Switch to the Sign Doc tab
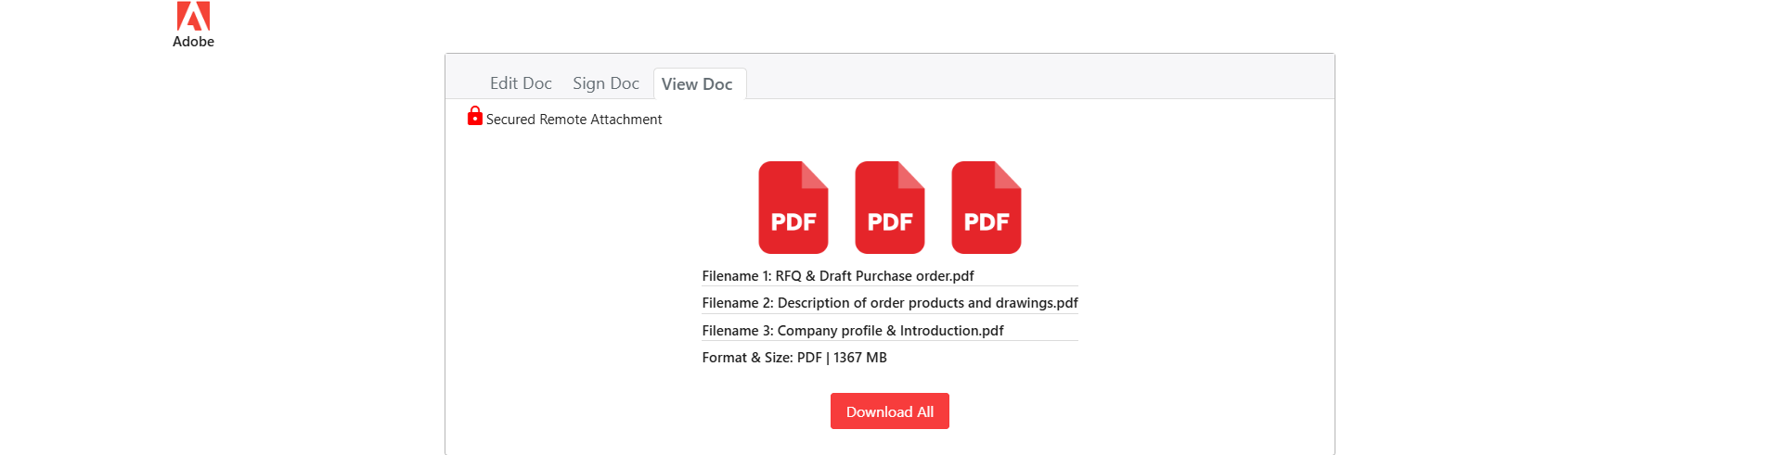This screenshot has width=1780, height=455. (x=606, y=83)
